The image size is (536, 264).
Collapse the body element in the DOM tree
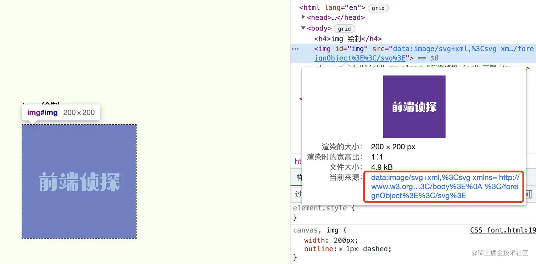[x=303, y=28]
